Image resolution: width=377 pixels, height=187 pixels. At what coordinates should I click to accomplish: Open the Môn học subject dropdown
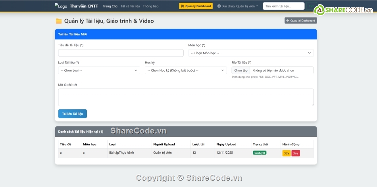click(x=251, y=53)
